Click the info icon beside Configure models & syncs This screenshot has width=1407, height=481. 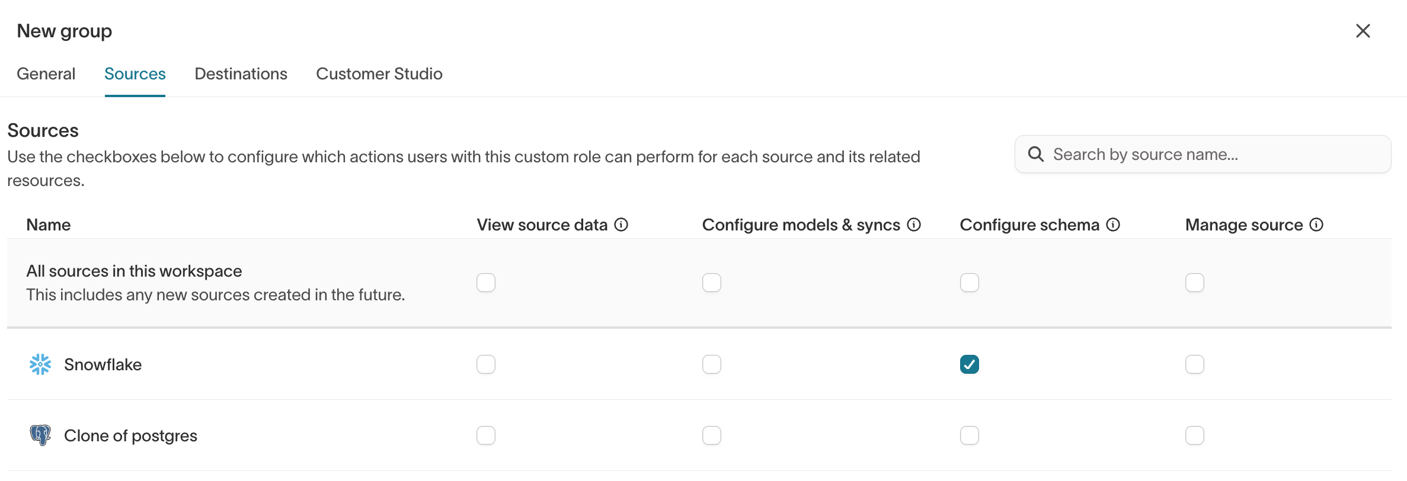click(x=913, y=225)
